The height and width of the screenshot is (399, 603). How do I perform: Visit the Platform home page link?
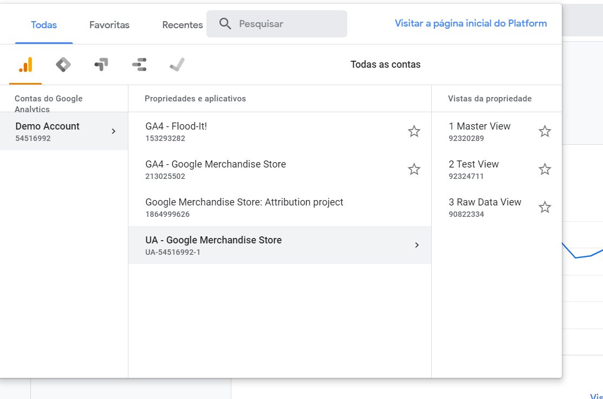471,23
